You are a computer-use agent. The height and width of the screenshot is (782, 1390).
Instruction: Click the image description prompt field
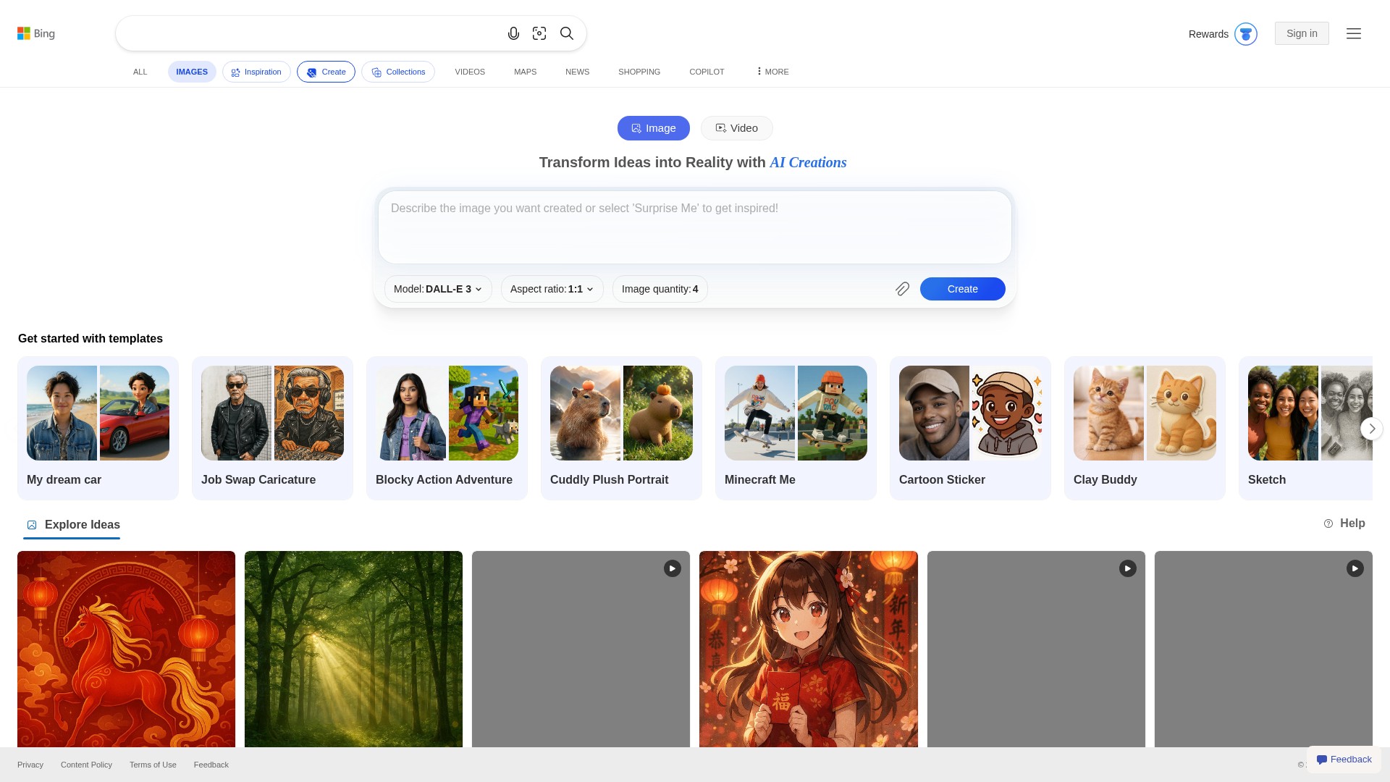coord(694,227)
